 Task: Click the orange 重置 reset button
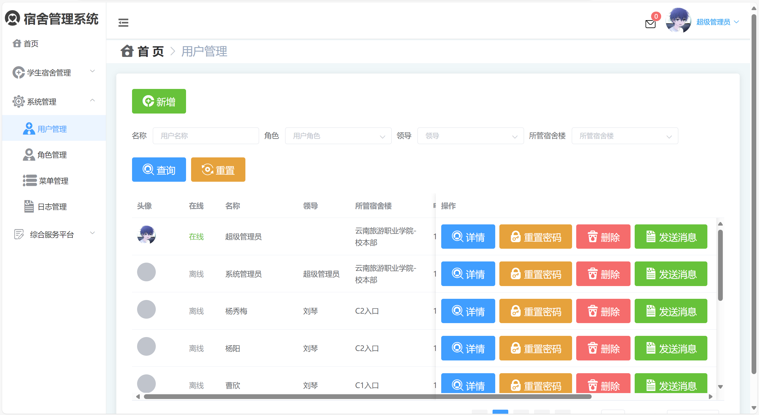pos(218,170)
